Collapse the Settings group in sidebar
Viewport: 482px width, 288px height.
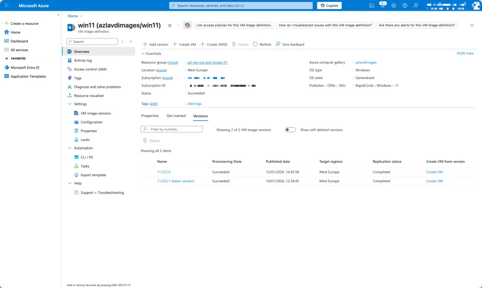(70, 104)
